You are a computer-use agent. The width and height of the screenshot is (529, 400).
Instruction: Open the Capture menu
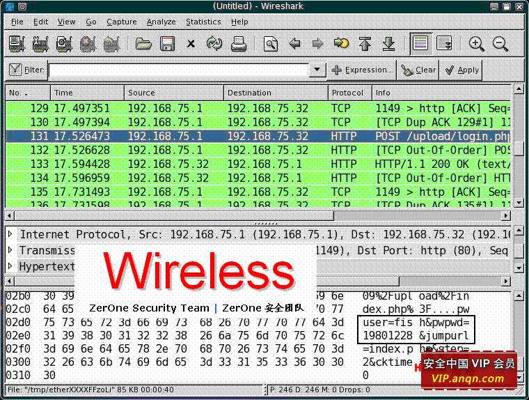pyautogui.click(x=121, y=22)
